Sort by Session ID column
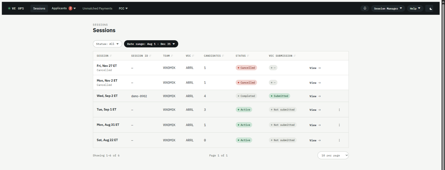445x170 pixels. pos(141,56)
